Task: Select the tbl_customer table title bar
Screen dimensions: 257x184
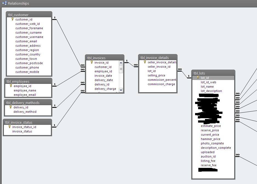Action: 29,15
